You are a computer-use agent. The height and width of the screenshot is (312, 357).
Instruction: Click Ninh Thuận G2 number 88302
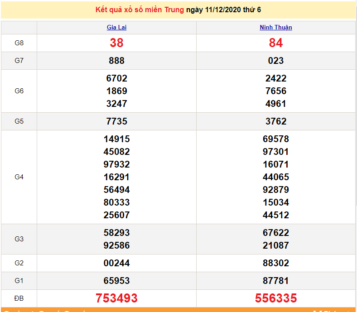[275, 263]
